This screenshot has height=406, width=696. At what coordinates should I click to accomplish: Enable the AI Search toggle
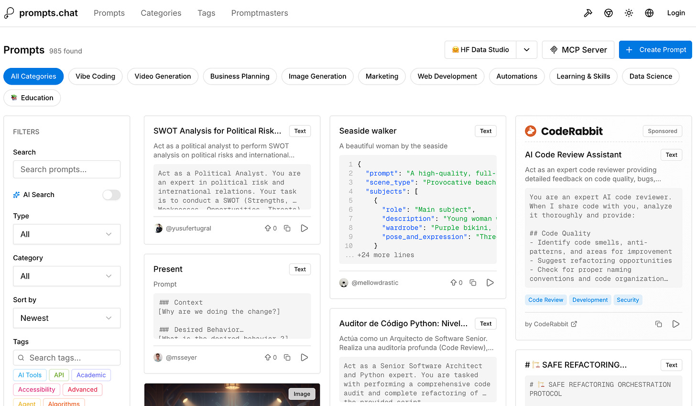pos(111,195)
